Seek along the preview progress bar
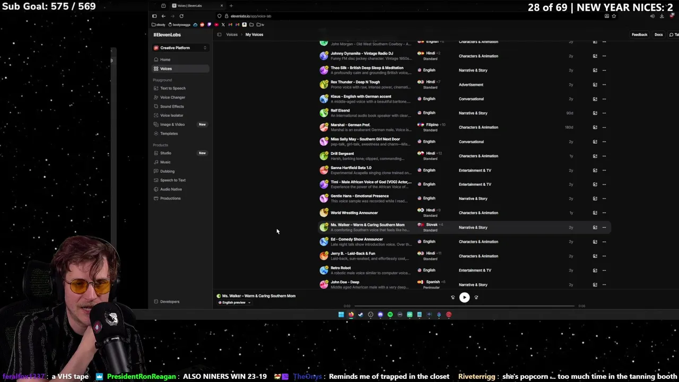 coord(464,306)
